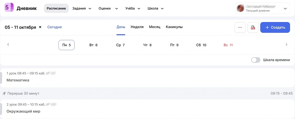Image resolution: width=295 pixels, height=119 pixels.
Task: Click the Создать button
Action: tap(275, 28)
